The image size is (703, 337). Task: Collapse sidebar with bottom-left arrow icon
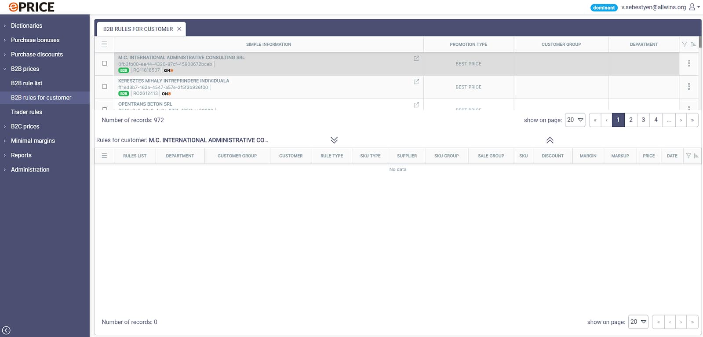tap(6, 330)
